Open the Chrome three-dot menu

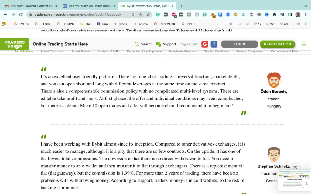tap(306, 15)
